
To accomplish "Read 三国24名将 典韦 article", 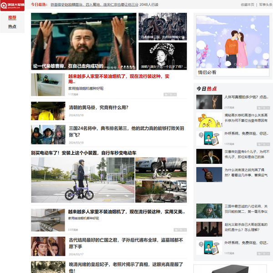I will point(126,131).
